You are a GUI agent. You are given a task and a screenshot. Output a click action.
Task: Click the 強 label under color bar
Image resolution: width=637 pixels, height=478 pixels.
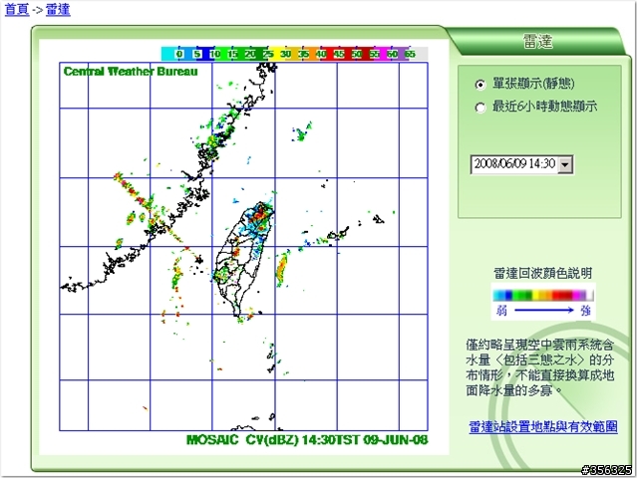(585, 311)
